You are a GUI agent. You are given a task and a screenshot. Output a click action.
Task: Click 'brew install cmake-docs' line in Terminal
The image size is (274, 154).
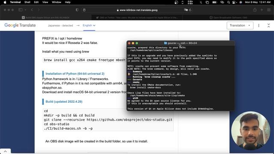(x=145, y=87)
